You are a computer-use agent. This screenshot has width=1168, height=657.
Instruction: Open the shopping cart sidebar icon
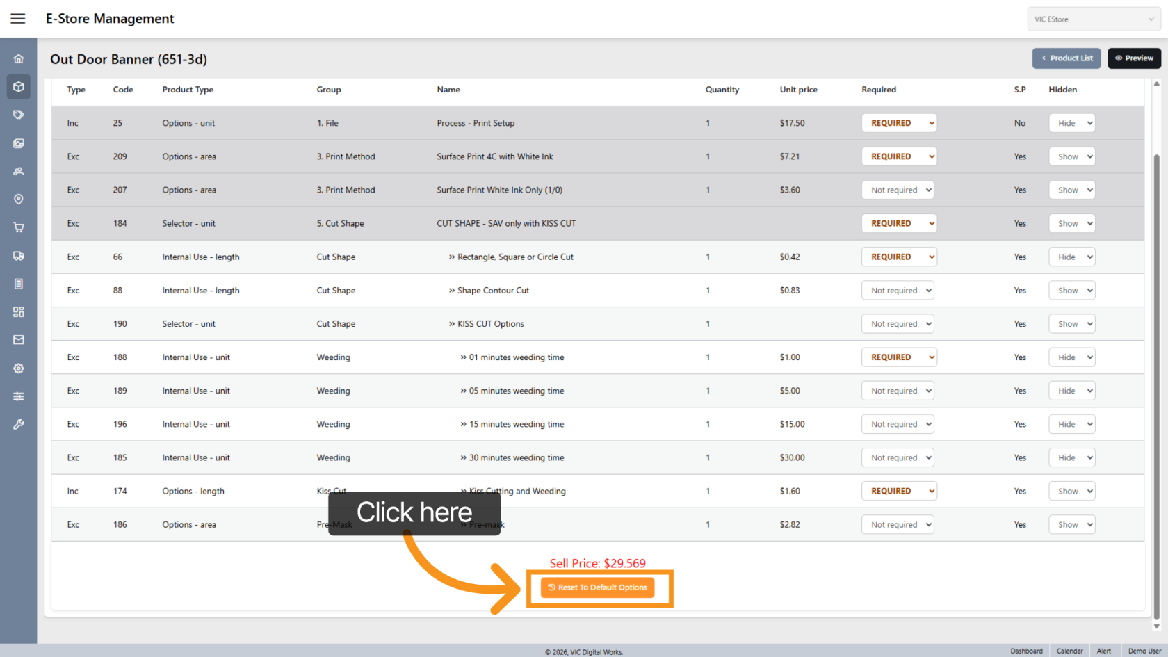coord(19,227)
